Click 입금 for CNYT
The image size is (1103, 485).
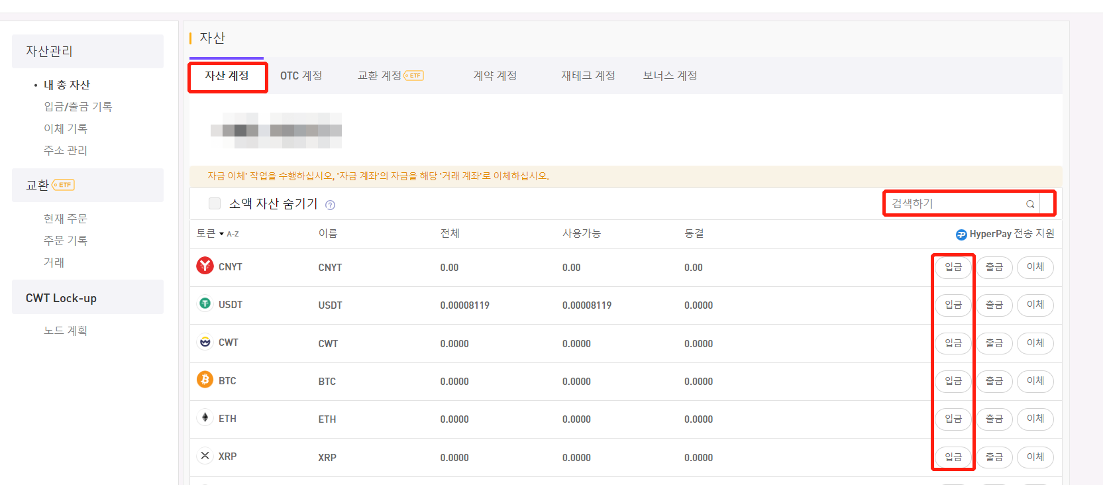953,267
